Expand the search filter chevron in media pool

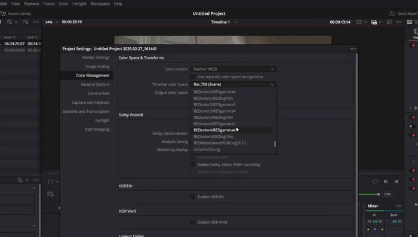click(16, 22)
